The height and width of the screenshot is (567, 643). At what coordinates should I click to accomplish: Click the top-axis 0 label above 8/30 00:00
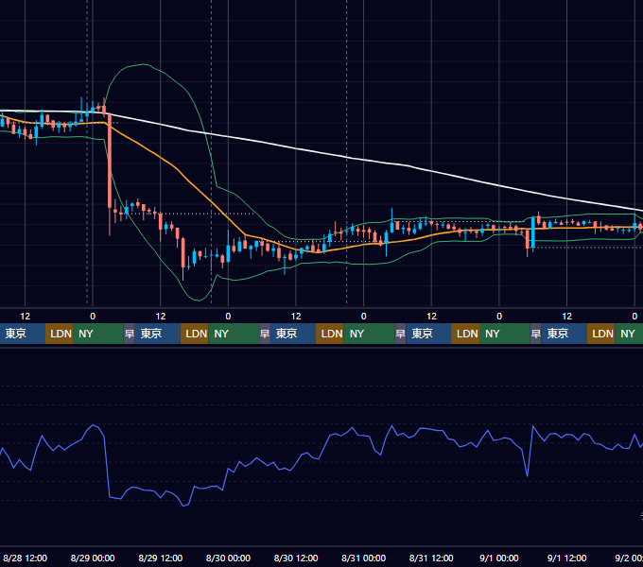[228, 317]
